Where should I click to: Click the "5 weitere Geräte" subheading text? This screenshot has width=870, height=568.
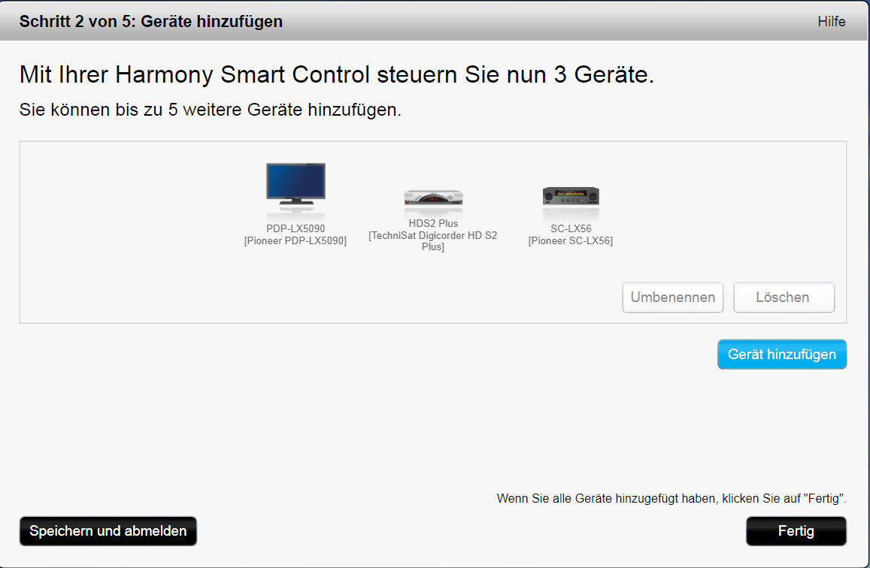click(x=210, y=110)
